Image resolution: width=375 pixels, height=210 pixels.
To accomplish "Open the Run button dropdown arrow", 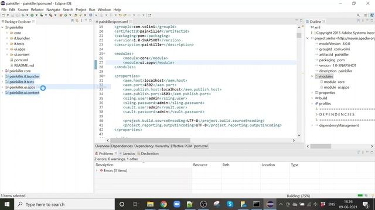I will pos(36,15).
